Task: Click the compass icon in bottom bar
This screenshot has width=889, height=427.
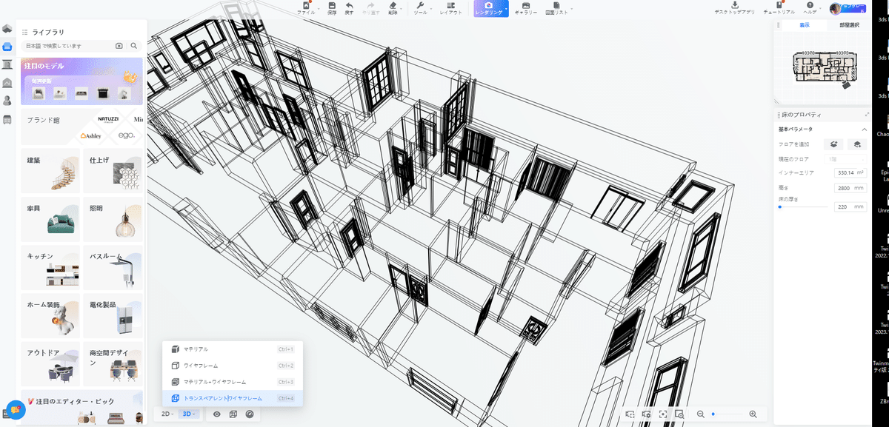Action: tap(250, 414)
